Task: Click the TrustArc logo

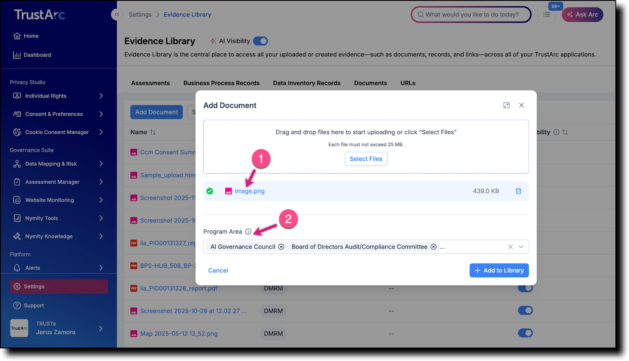Action: (x=40, y=15)
